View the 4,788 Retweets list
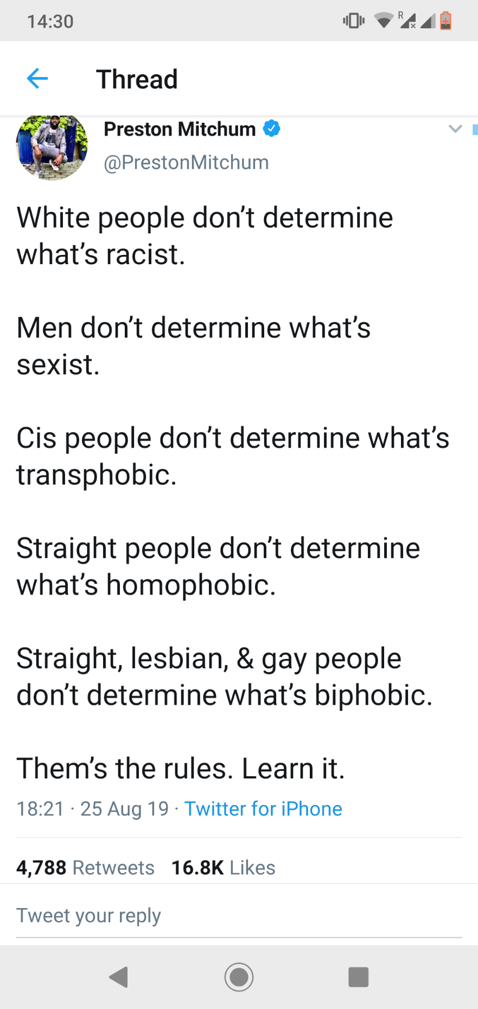Image resolution: width=478 pixels, height=1009 pixels. point(85,867)
